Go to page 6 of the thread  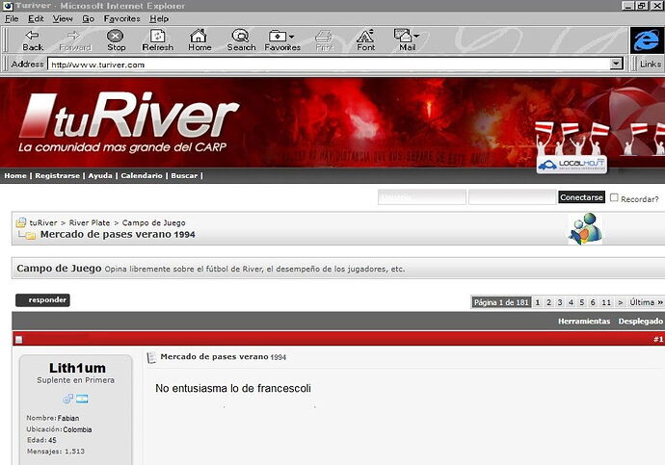tap(593, 302)
